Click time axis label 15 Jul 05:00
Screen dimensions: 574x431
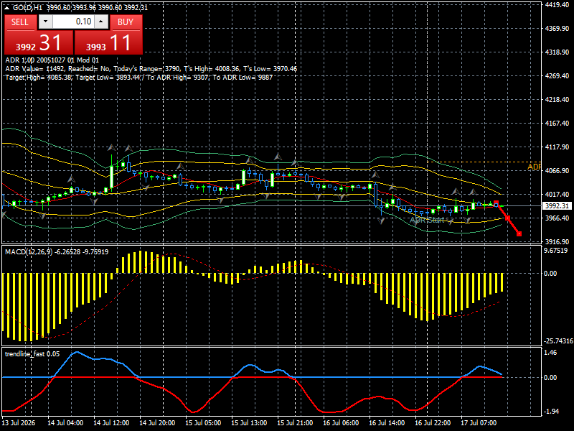tap(203, 423)
